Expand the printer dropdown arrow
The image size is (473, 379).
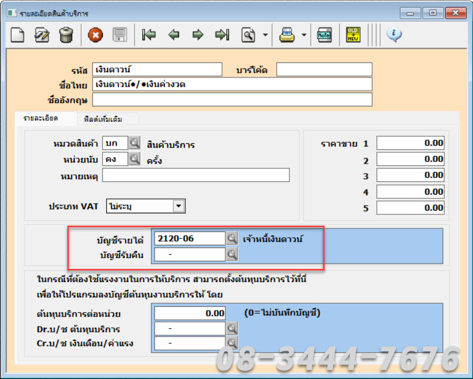click(304, 35)
